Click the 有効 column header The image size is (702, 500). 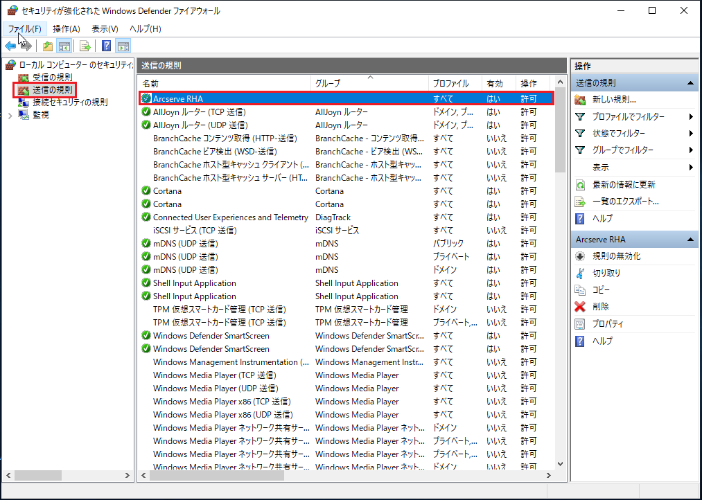(x=499, y=84)
